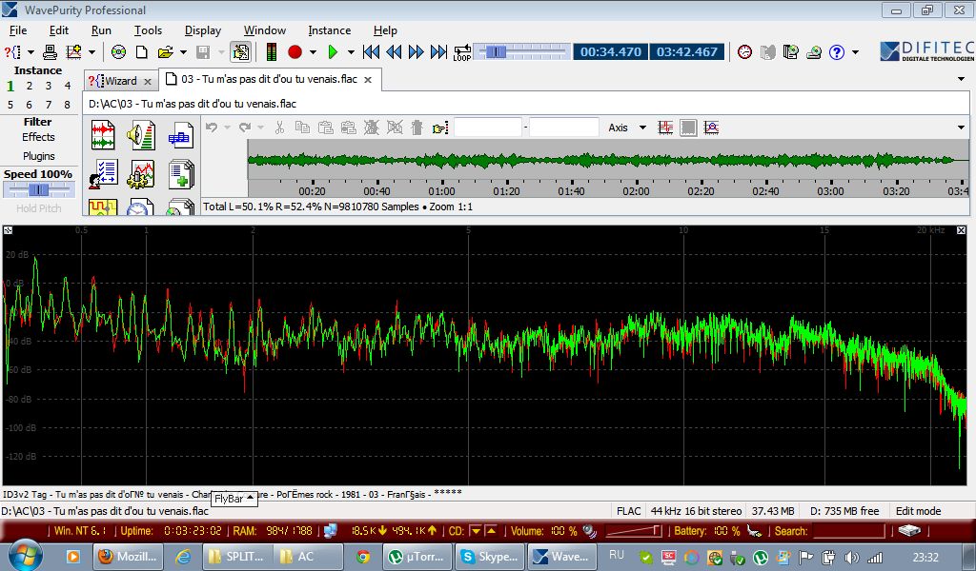
Task: Expand the Axis dropdown
Action: (642, 128)
